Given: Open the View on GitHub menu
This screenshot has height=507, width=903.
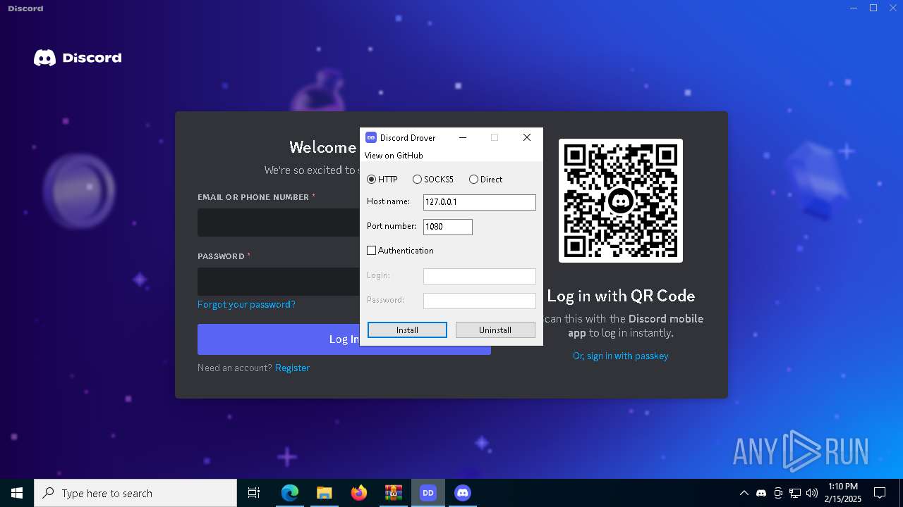Looking at the screenshot, I should click(x=394, y=156).
